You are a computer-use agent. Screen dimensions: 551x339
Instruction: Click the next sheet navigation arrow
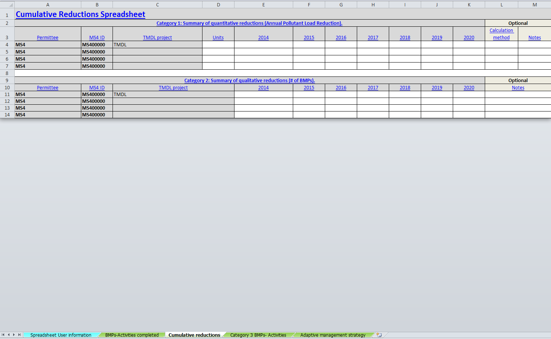[14, 335]
